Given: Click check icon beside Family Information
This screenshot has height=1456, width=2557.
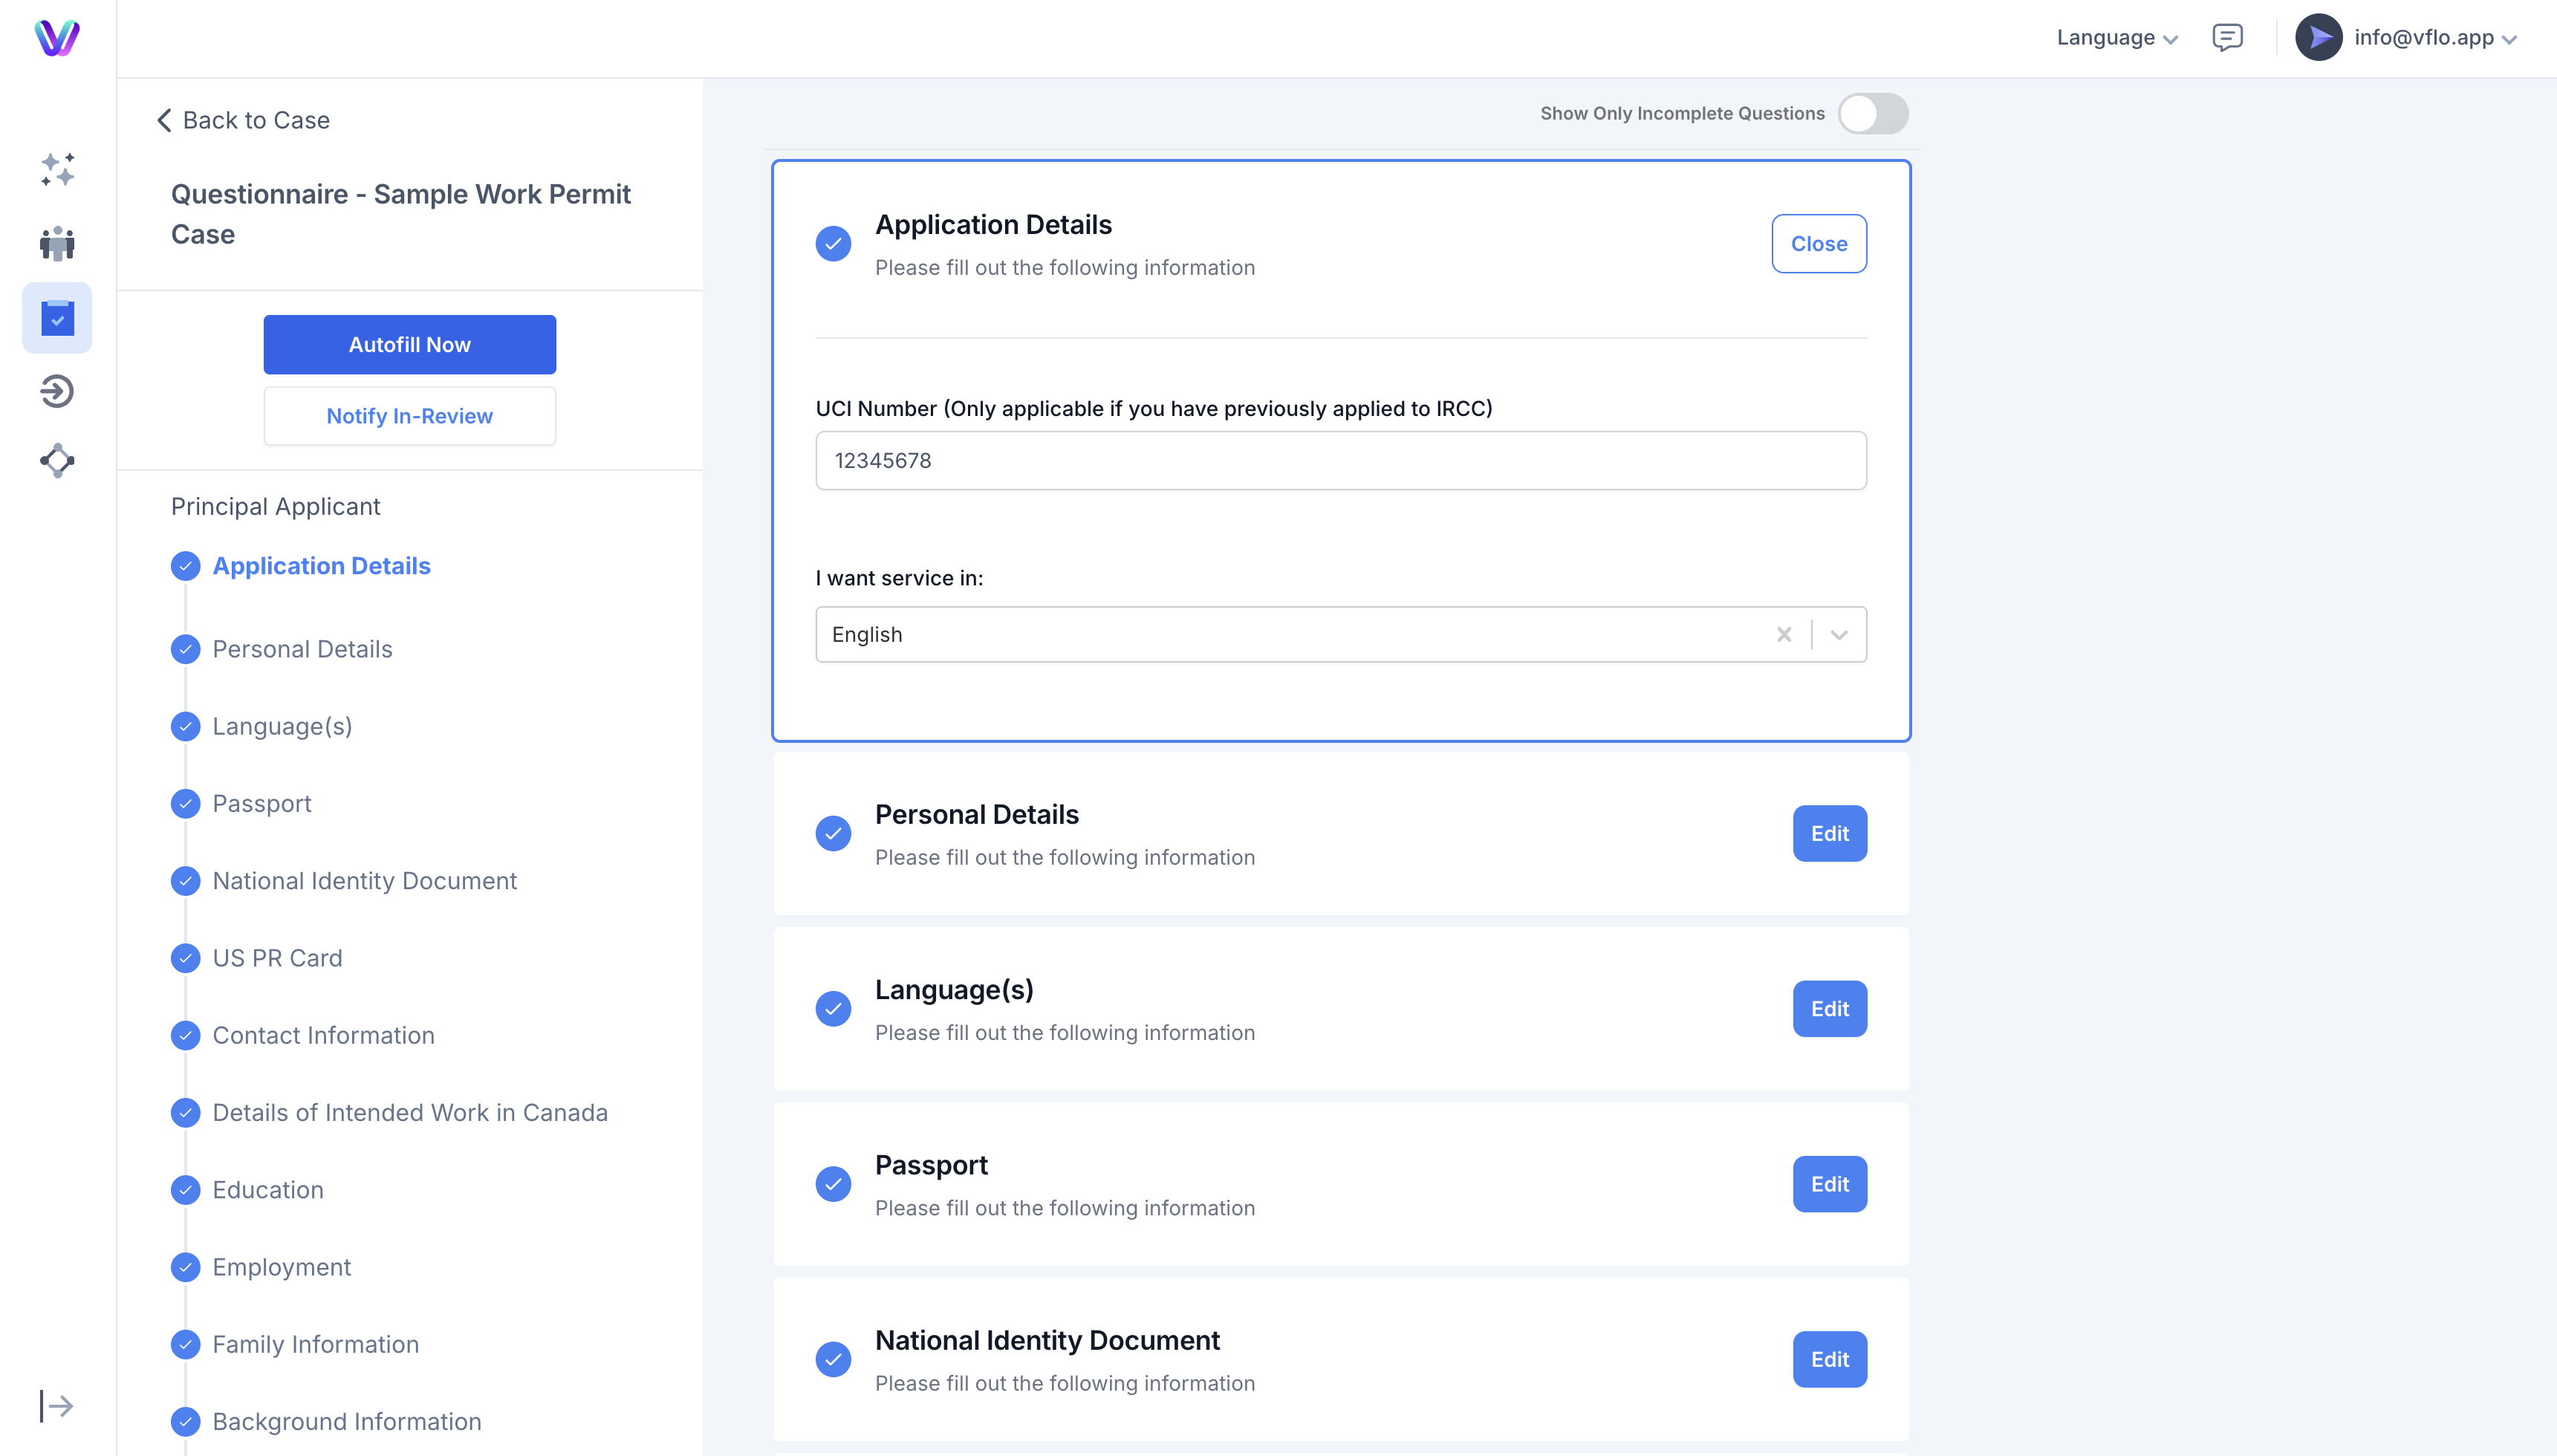Looking at the screenshot, I should tap(185, 1344).
